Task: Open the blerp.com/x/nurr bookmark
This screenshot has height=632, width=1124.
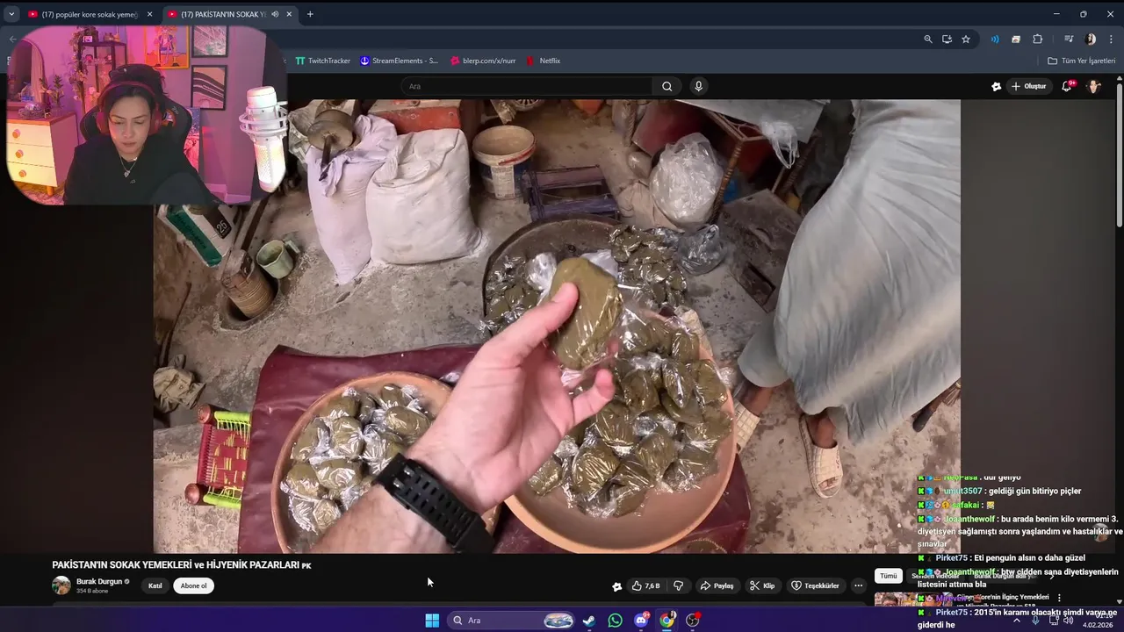Action: 483,61
